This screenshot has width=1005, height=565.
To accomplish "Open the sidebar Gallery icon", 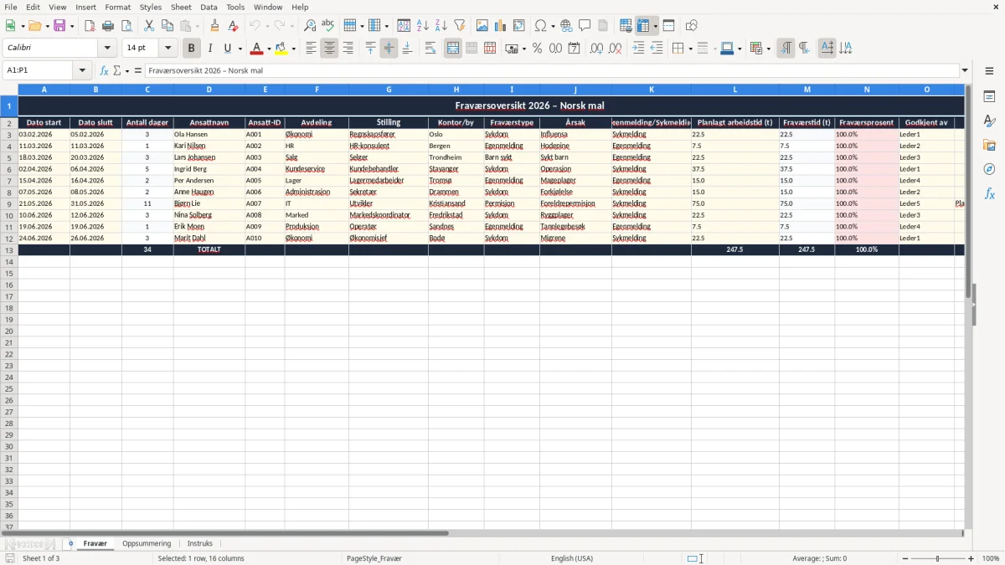I will point(989,146).
